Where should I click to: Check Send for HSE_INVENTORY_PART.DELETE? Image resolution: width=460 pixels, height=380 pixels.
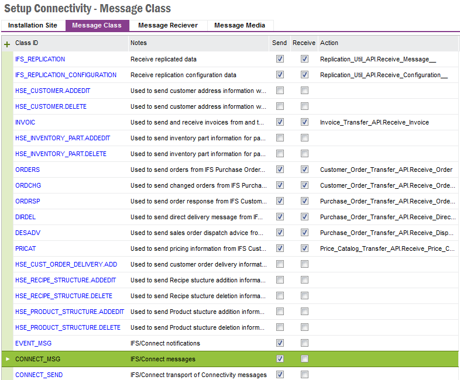point(280,154)
